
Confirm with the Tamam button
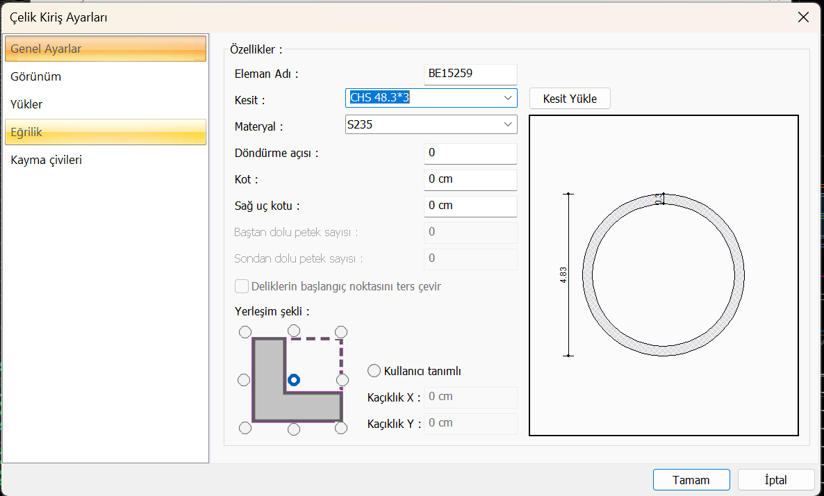[x=691, y=480]
